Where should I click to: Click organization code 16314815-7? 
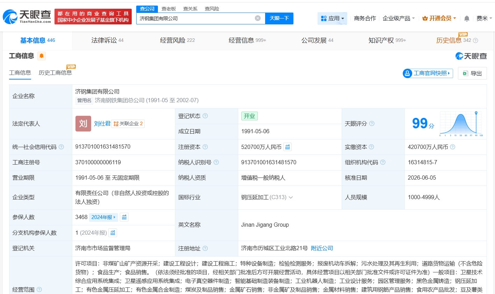tap(422, 162)
